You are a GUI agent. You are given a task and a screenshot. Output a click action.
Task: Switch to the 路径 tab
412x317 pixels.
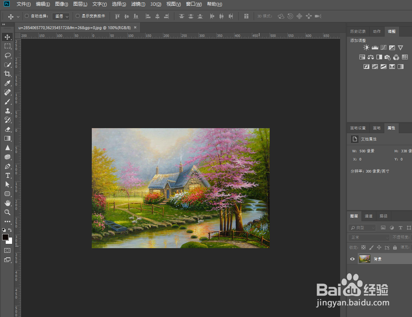tap(384, 216)
